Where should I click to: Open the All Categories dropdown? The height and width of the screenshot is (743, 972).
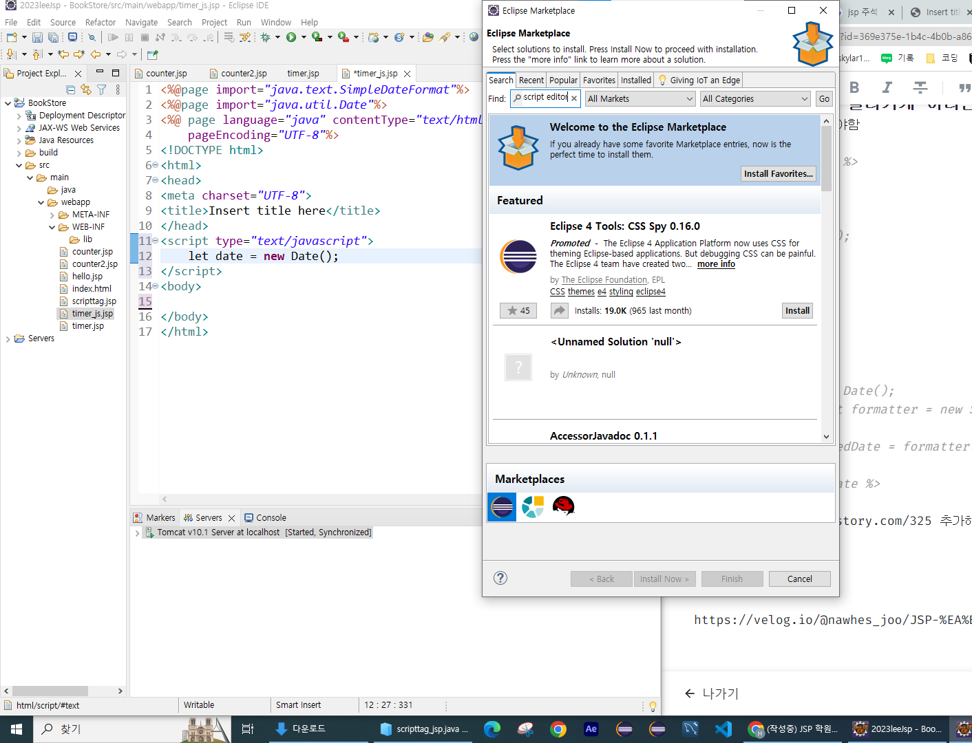pyautogui.click(x=755, y=98)
